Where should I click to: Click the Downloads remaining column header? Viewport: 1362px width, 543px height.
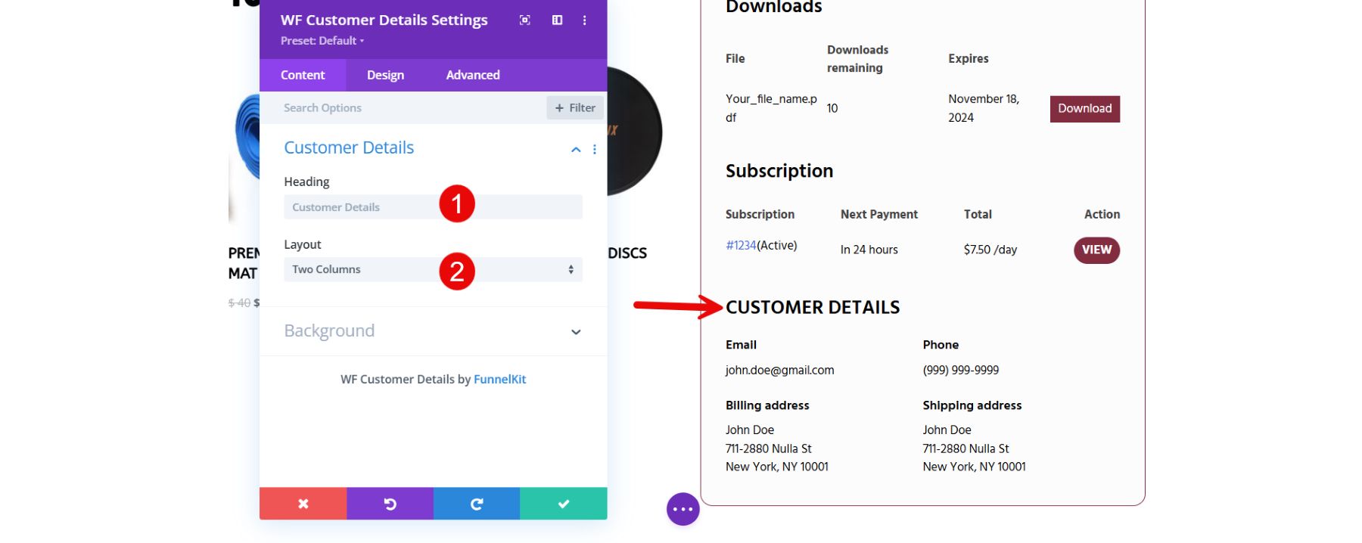pyautogui.click(x=857, y=59)
